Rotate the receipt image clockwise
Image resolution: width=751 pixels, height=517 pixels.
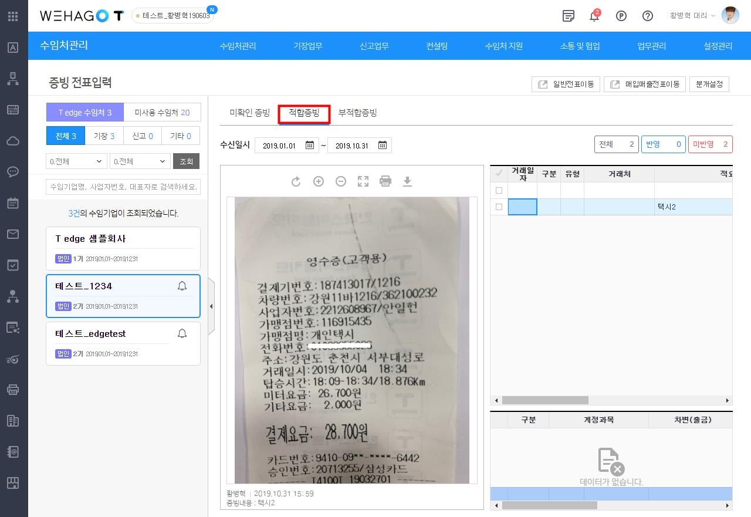click(296, 182)
